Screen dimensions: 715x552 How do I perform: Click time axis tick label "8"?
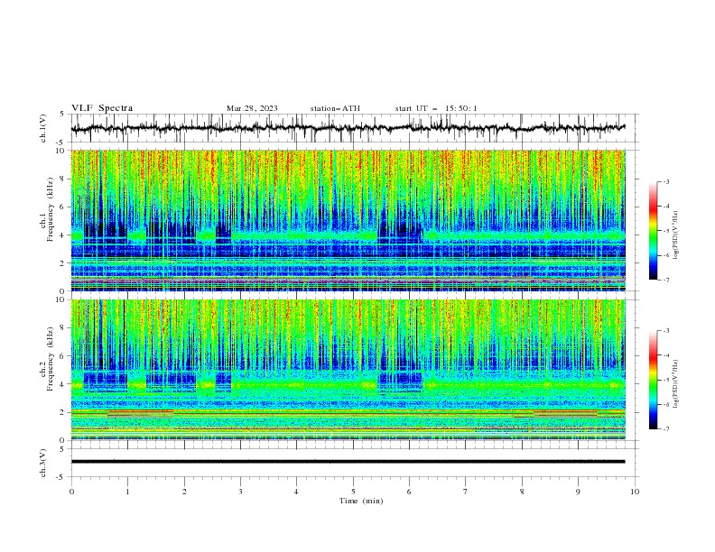click(x=522, y=492)
